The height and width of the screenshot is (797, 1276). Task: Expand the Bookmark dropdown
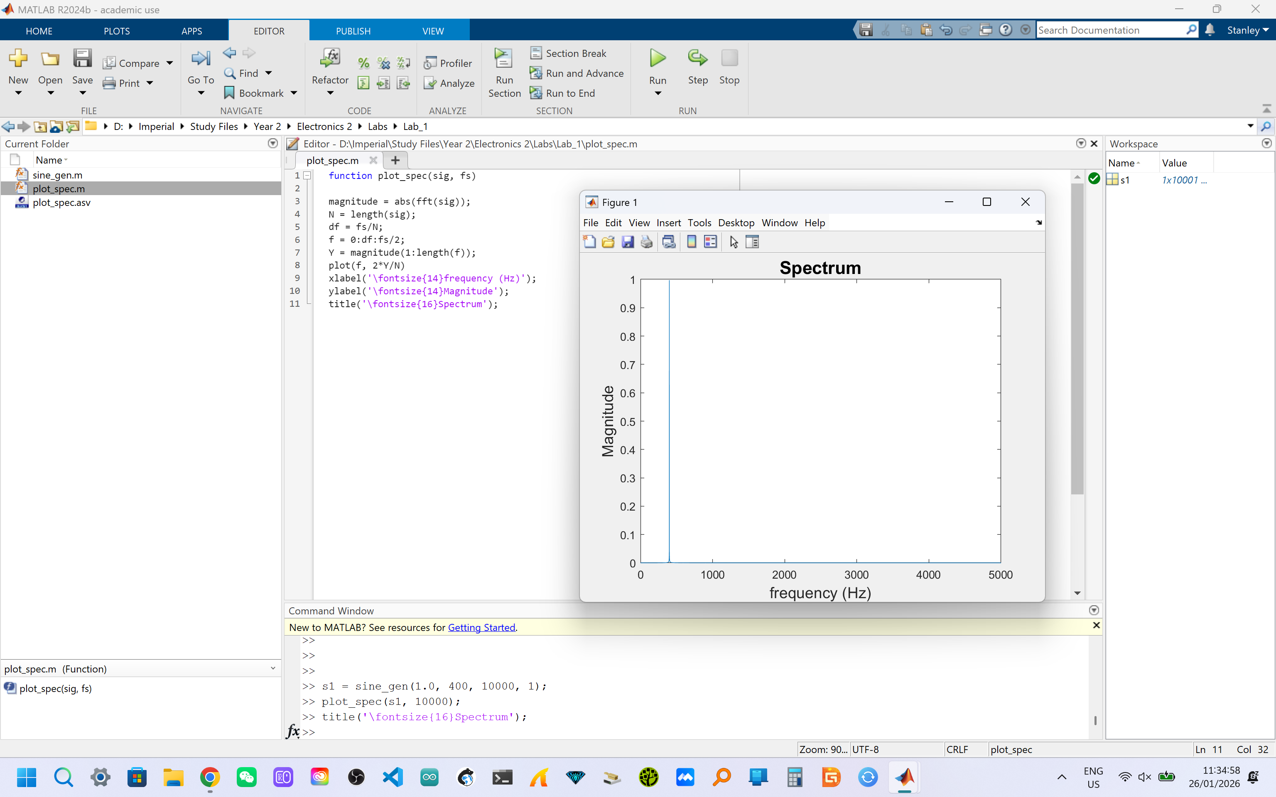294,93
